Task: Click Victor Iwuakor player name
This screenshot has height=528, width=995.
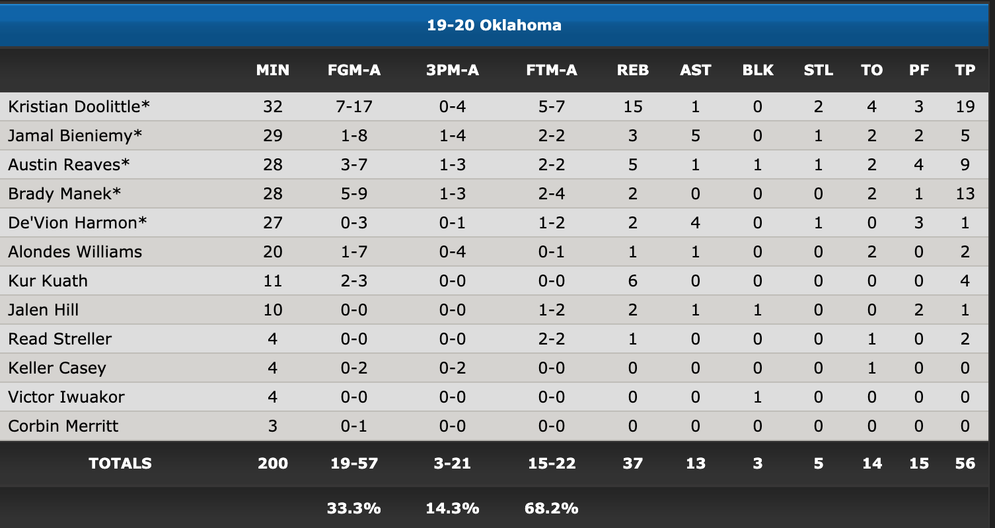Action: [66, 397]
